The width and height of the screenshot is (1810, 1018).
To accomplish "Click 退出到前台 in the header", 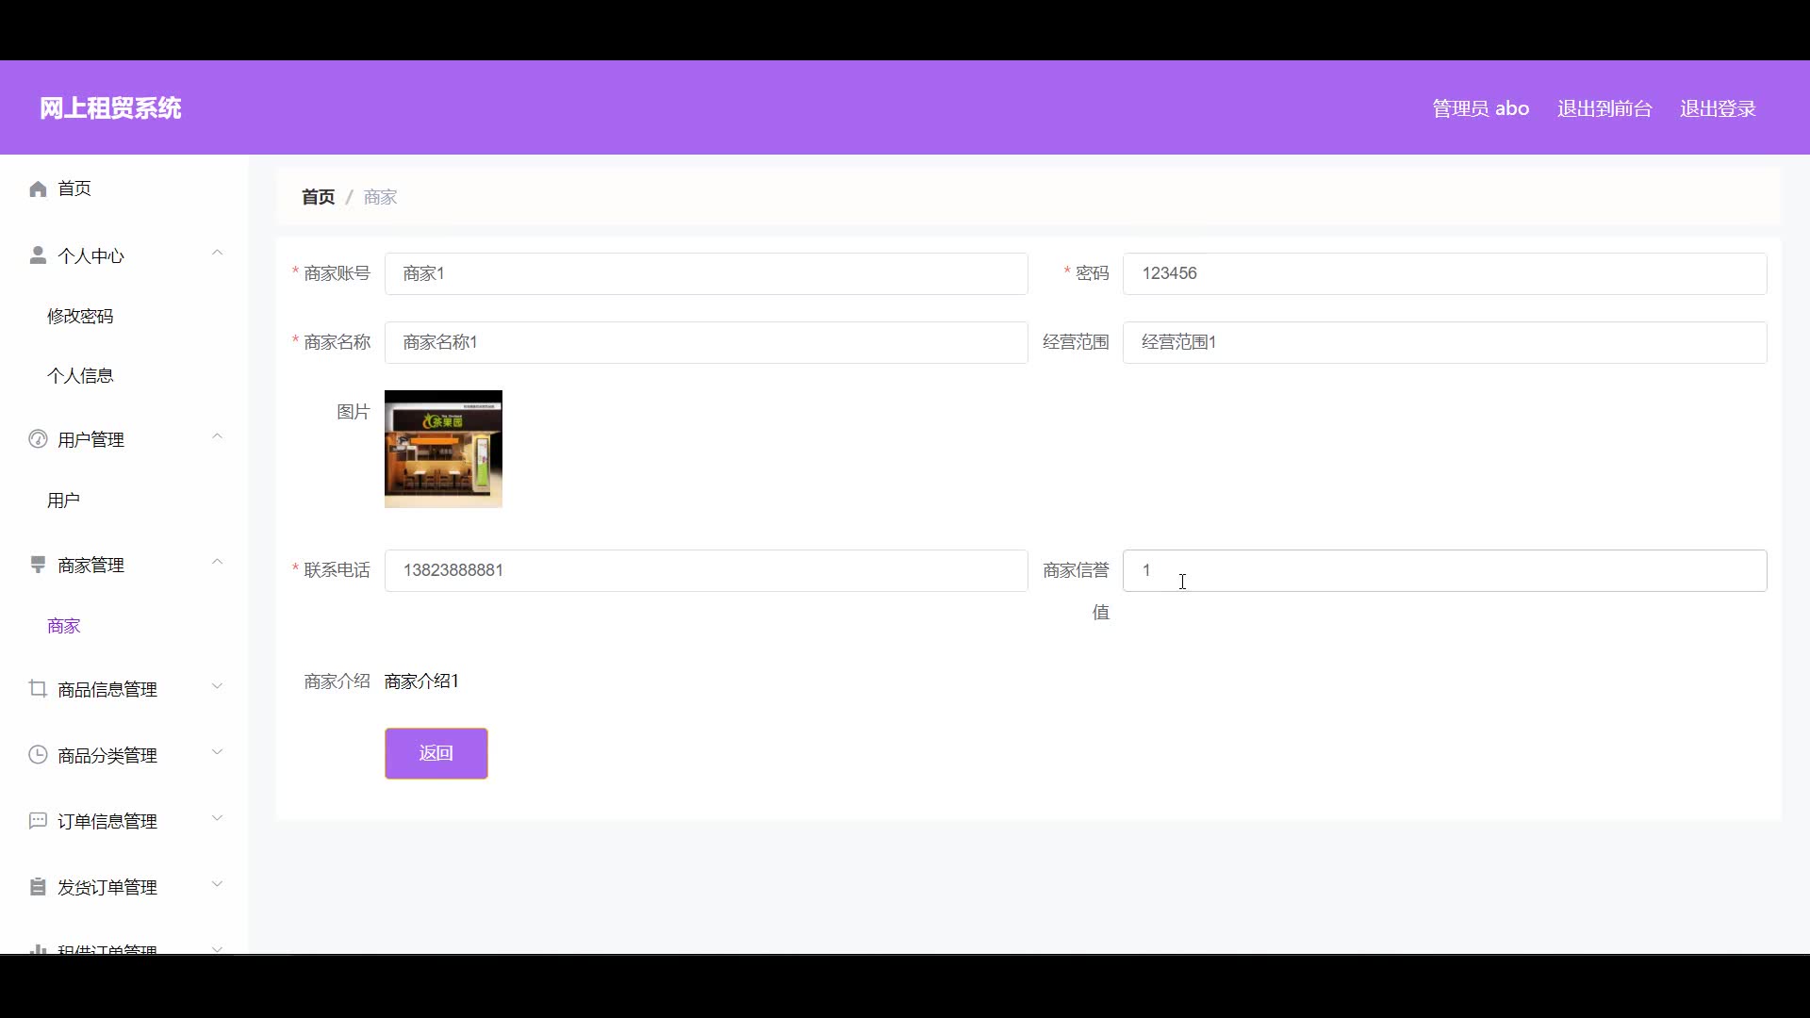I will pyautogui.click(x=1604, y=109).
